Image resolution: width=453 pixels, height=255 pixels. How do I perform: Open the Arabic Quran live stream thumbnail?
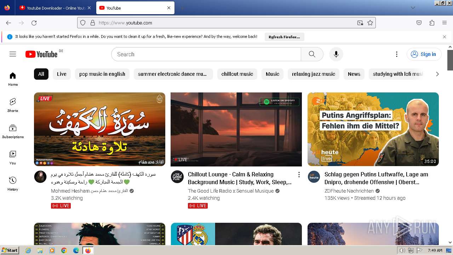[x=99, y=129]
